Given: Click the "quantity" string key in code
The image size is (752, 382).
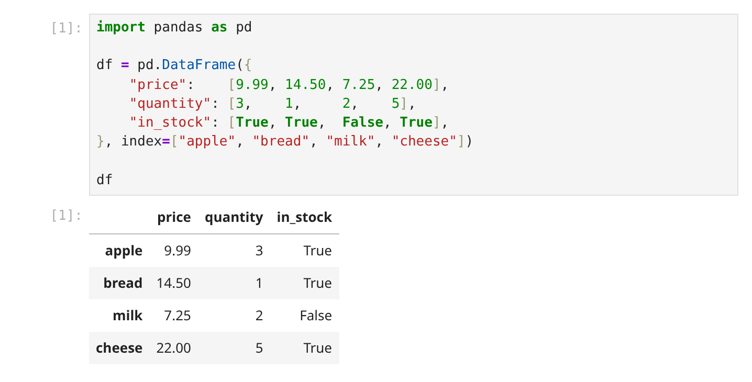Looking at the screenshot, I should point(170,103).
